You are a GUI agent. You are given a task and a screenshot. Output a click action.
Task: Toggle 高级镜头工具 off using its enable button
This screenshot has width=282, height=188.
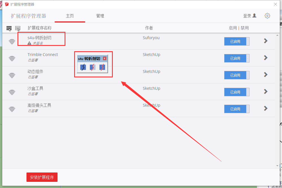click(237, 109)
